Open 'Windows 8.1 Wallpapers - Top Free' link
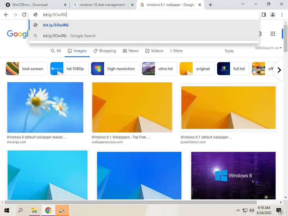Screen dimensions: 288x216 (x=121, y=137)
